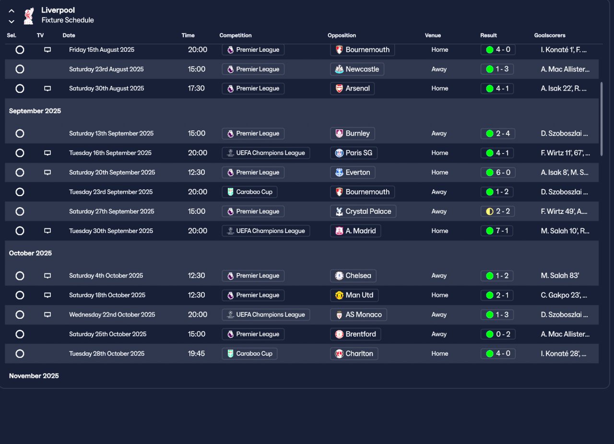Click the "Saturday 23rd August 2025" date
The height and width of the screenshot is (444, 614).
pos(106,69)
